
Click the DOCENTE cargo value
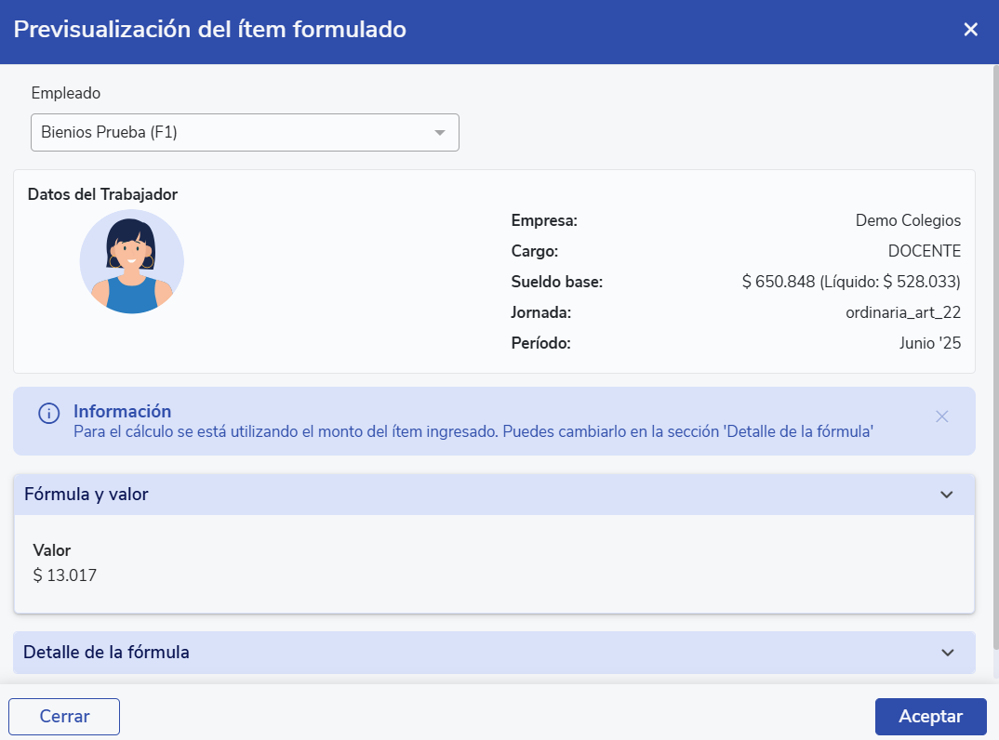tap(924, 251)
